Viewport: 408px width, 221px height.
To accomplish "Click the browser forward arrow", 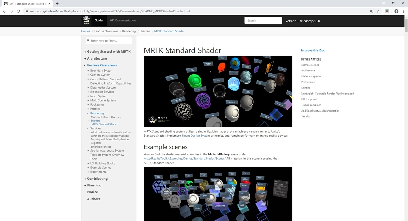I will [x=12, y=11].
